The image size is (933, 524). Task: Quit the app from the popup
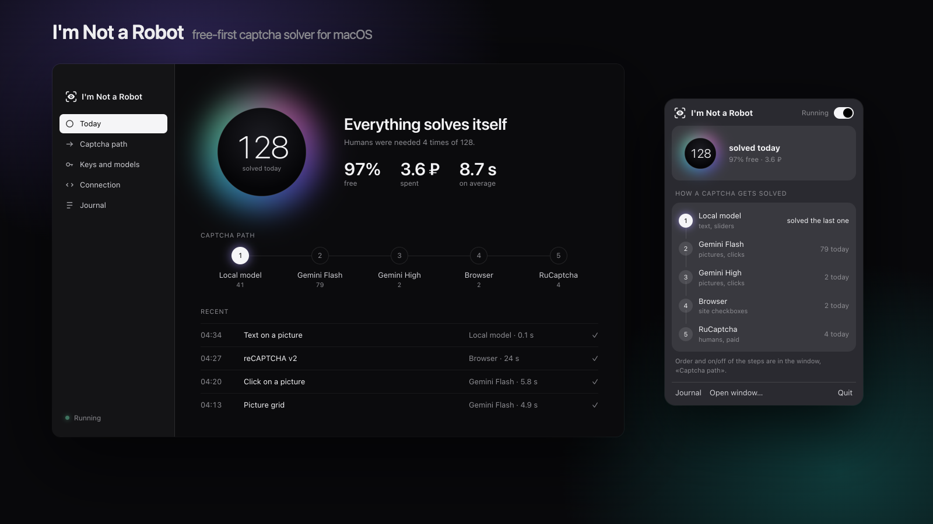coord(845,393)
